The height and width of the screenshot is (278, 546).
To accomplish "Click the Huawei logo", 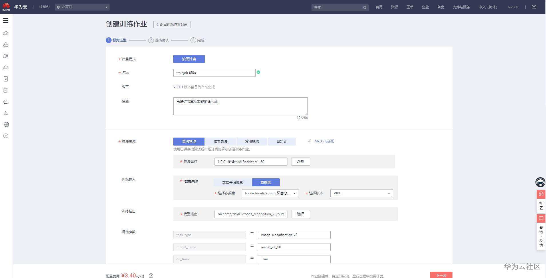I will 6,7.
